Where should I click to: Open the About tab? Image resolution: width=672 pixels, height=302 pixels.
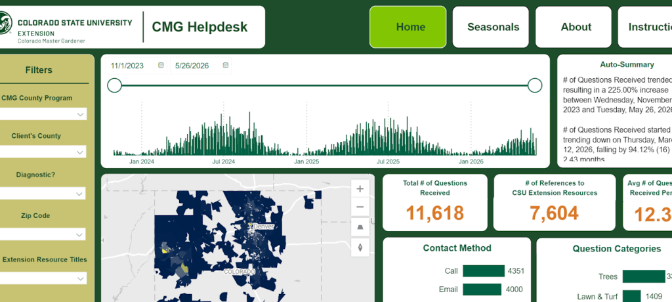point(574,27)
